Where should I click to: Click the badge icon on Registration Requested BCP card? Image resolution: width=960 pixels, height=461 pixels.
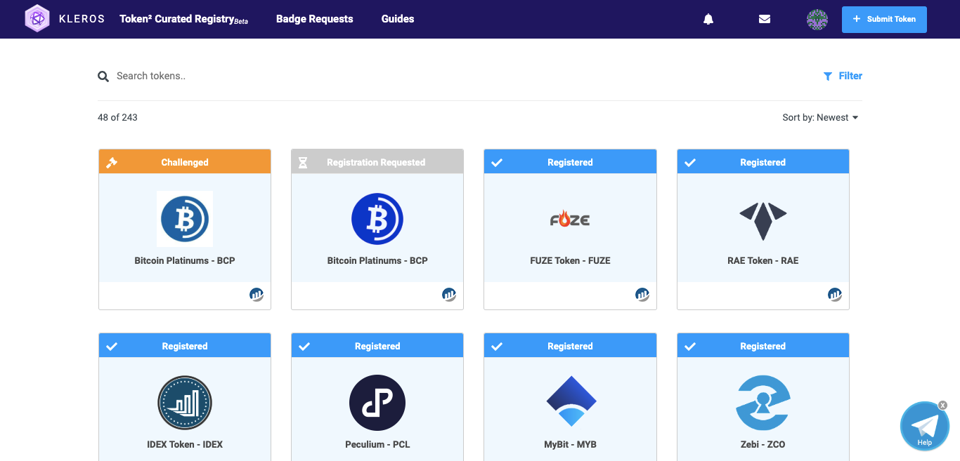tap(449, 295)
